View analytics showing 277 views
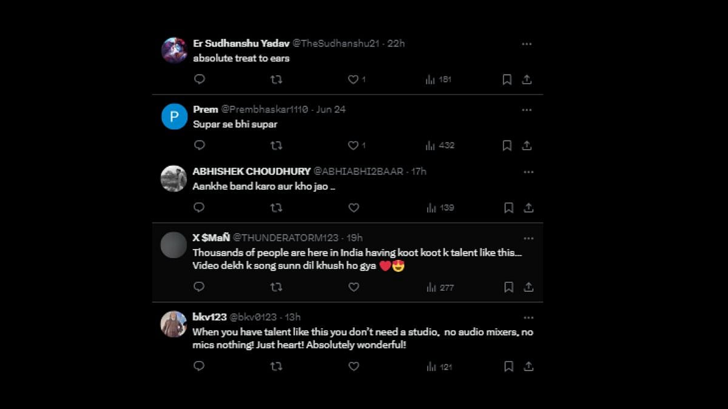This screenshot has width=728, height=409. coord(440,287)
